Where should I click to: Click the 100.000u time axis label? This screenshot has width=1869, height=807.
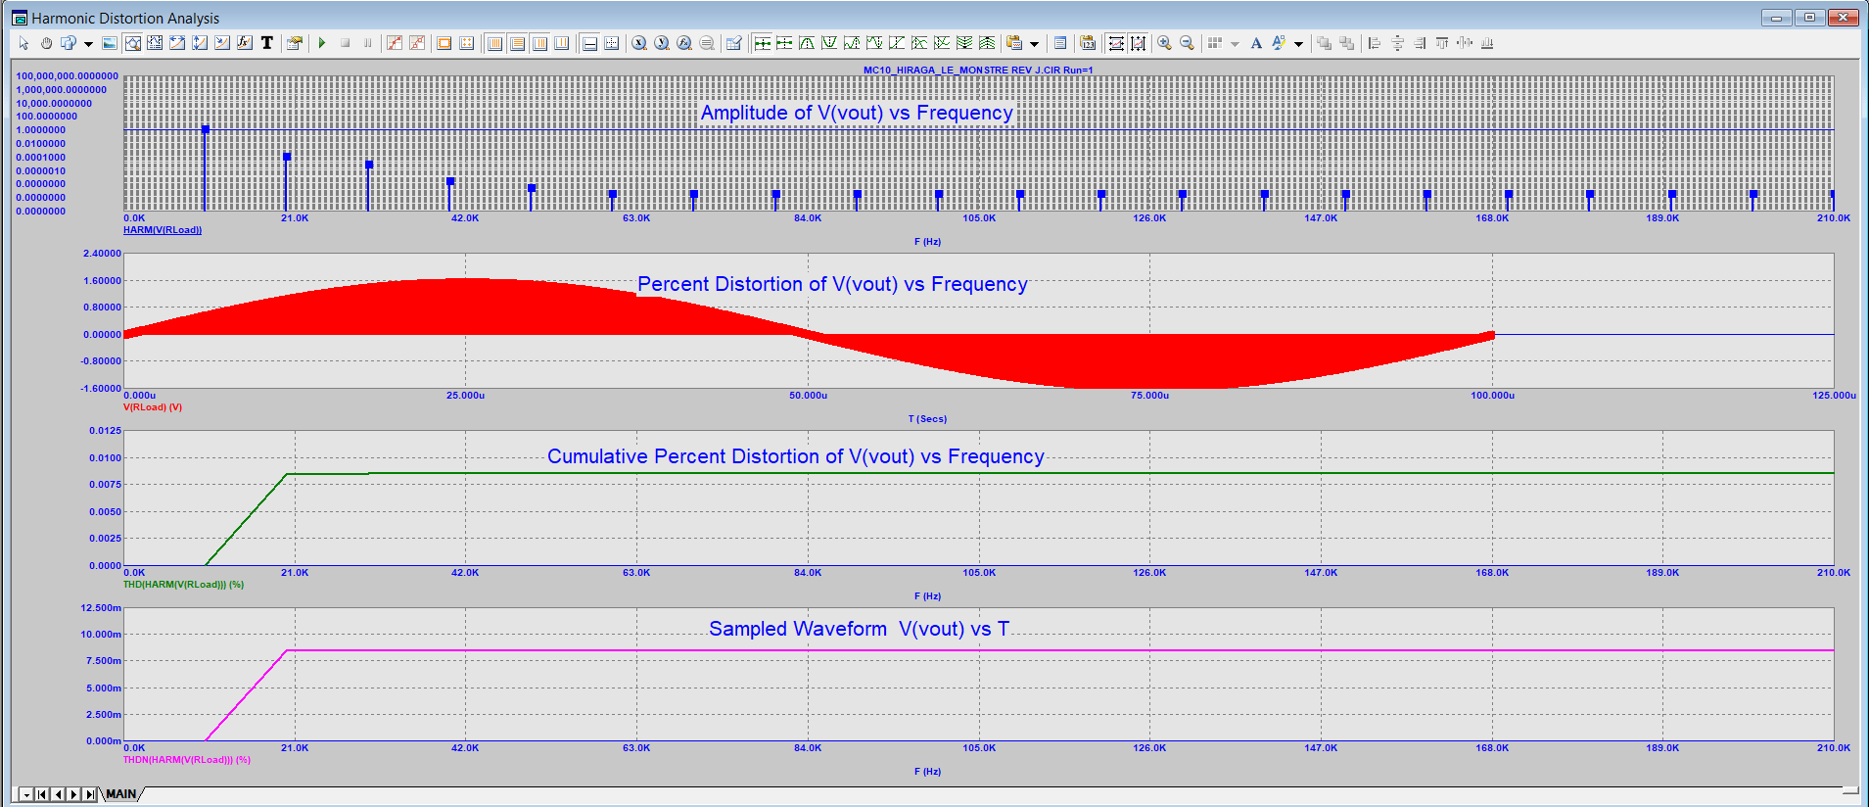[x=1492, y=396]
